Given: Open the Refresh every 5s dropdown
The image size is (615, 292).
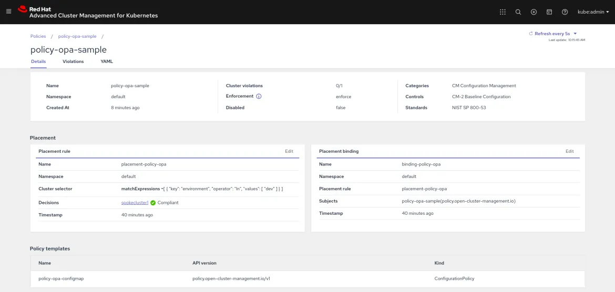Looking at the screenshot, I should pos(553,34).
